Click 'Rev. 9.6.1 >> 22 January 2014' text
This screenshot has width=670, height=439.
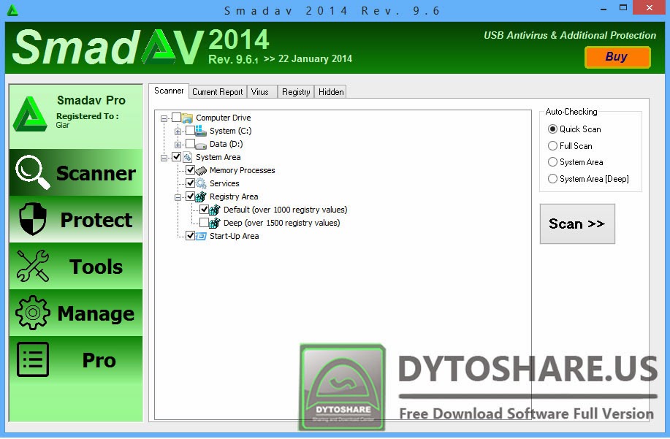tap(280, 59)
